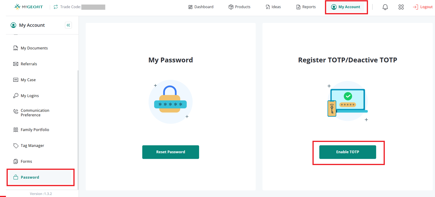Click the Tag Manager tag icon

(16, 146)
